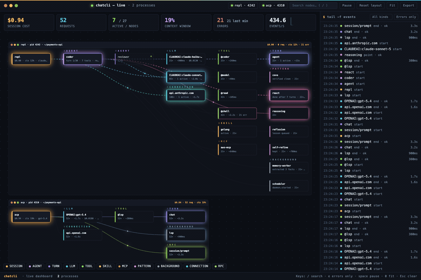Click the Export button

pos(408,6)
